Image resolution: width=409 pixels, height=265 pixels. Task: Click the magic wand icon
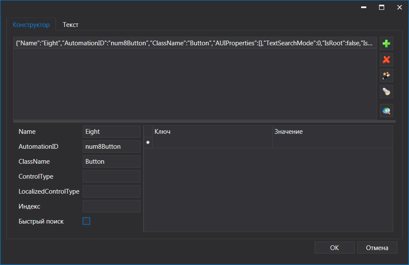click(386, 76)
